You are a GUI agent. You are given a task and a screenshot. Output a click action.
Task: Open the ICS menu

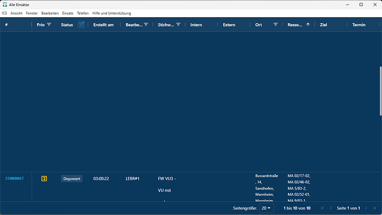4,13
